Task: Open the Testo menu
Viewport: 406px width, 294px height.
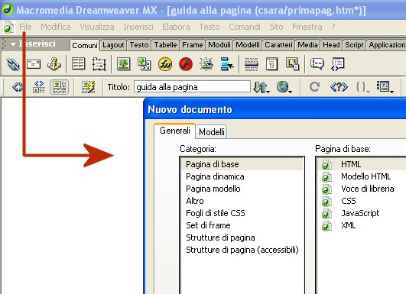Action: (x=209, y=27)
